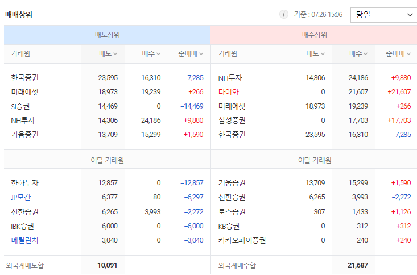Sort 매수상위 table by 순매매 column
The image size is (417, 275).
398,53
